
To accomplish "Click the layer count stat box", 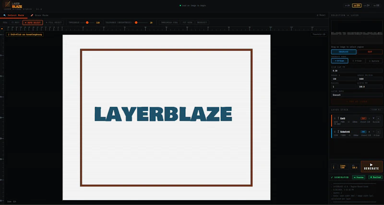I will click(x=334, y=167).
